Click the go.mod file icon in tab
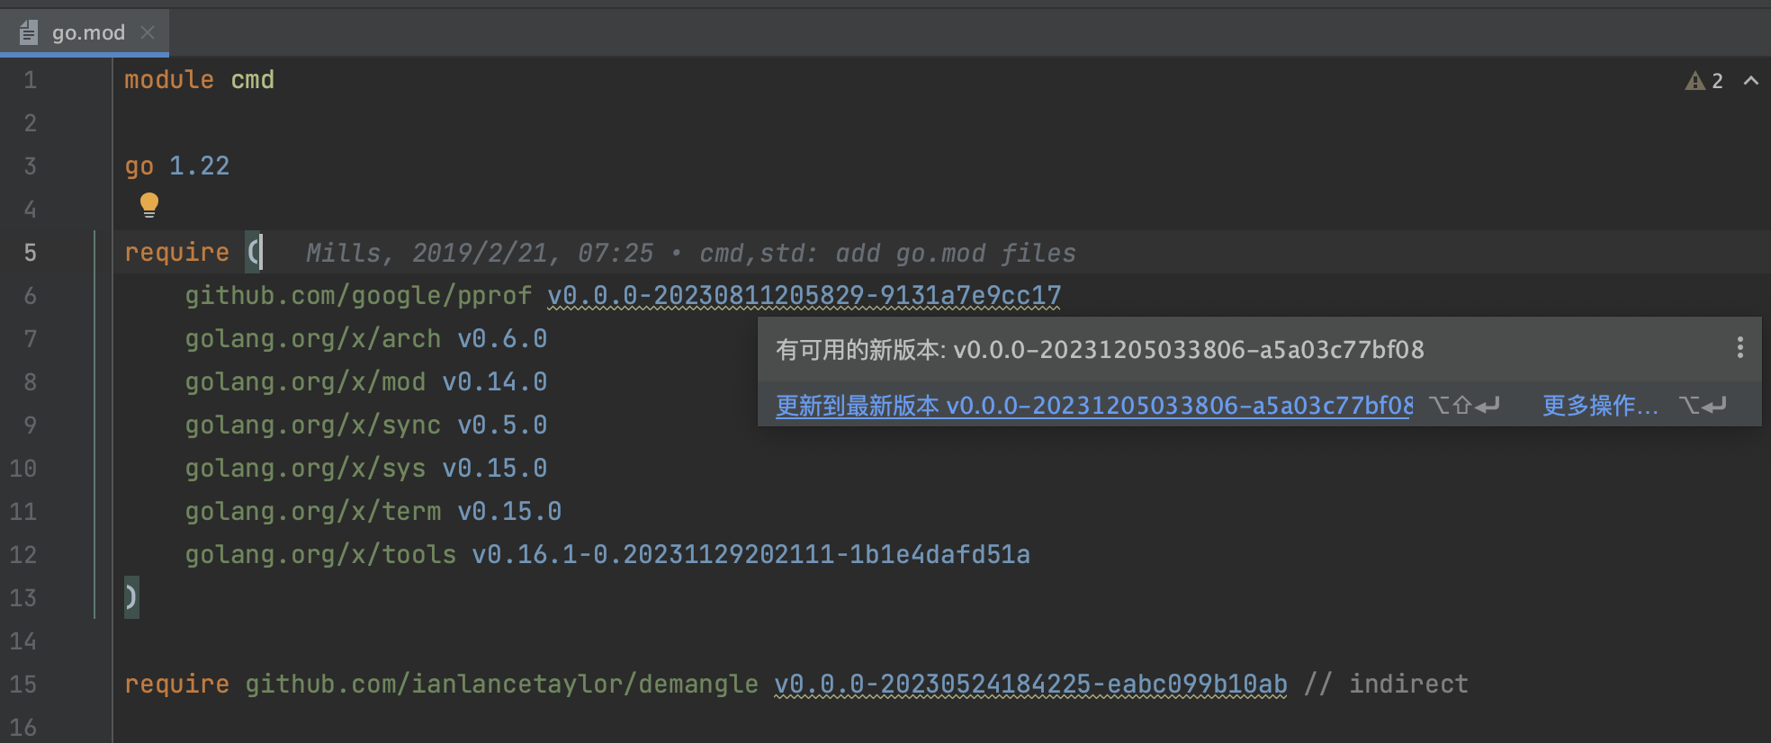The height and width of the screenshot is (743, 1771). (x=29, y=32)
